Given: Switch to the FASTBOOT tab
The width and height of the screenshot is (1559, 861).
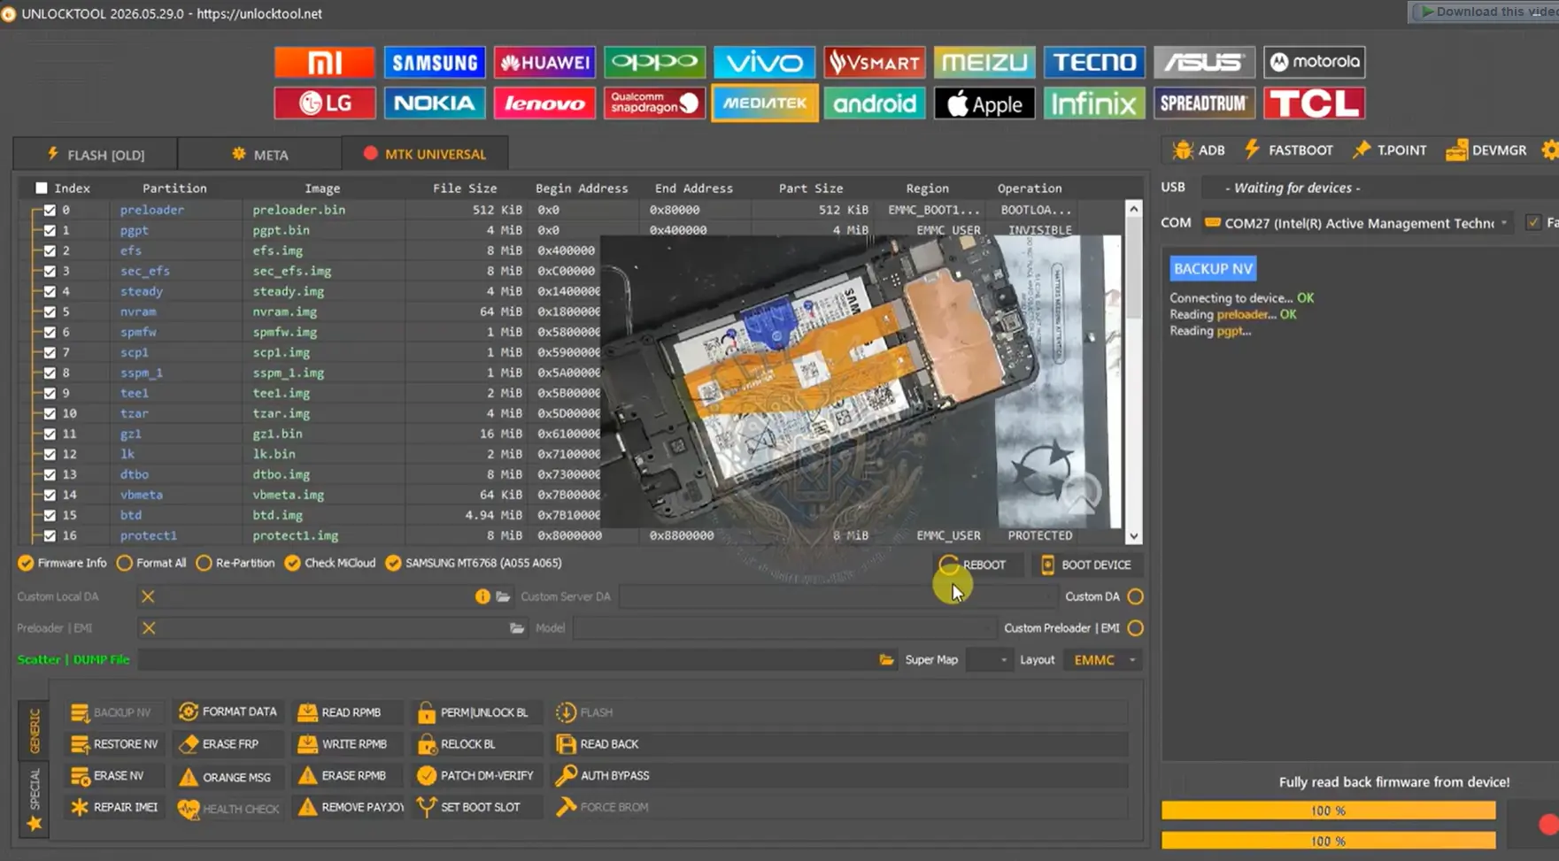Looking at the screenshot, I should (1288, 150).
